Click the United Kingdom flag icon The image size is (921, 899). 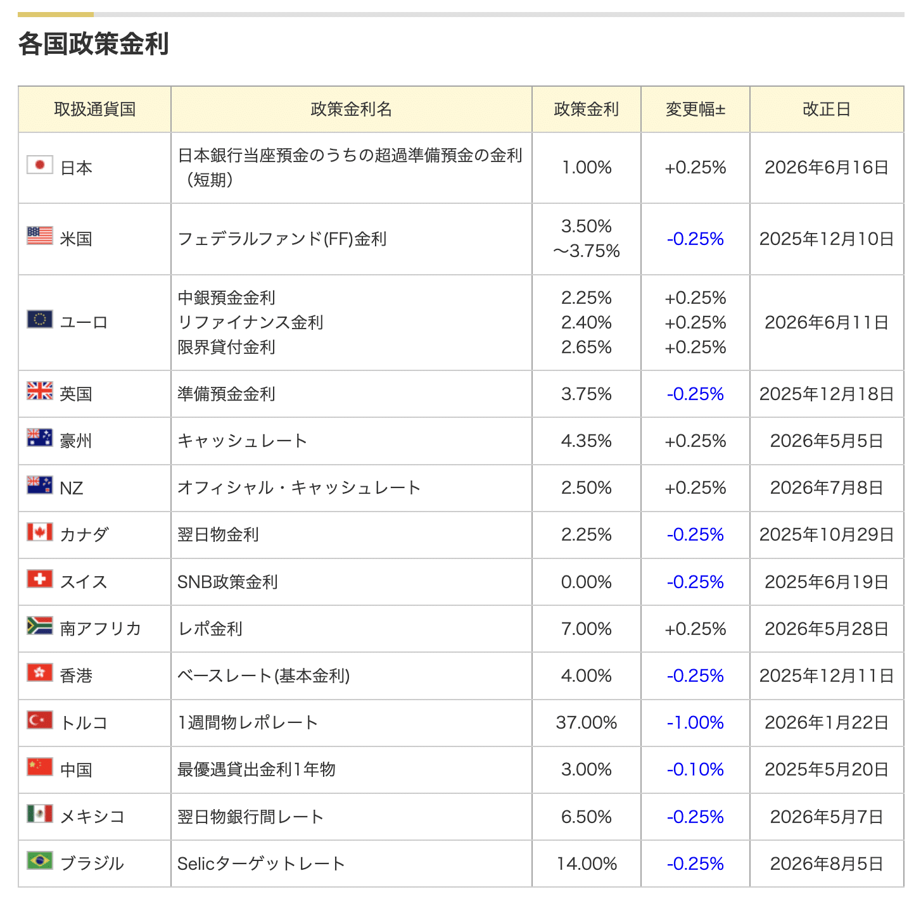[40, 391]
